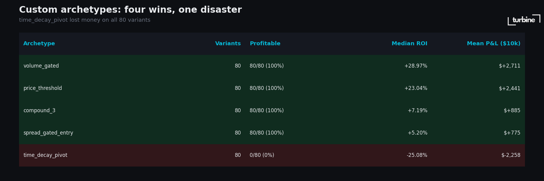The height and width of the screenshot is (181, 544).
Task: Click the -25.08% median ROI value
Action: click(417, 155)
